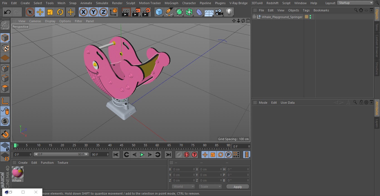Switch to Edges mode

tap(5, 78)
